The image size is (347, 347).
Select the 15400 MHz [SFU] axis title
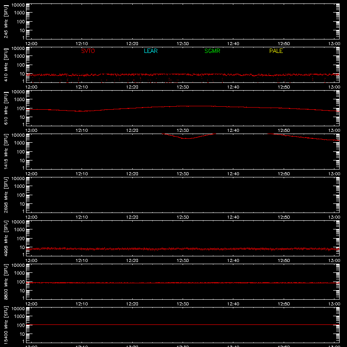(x=6, y=325)
